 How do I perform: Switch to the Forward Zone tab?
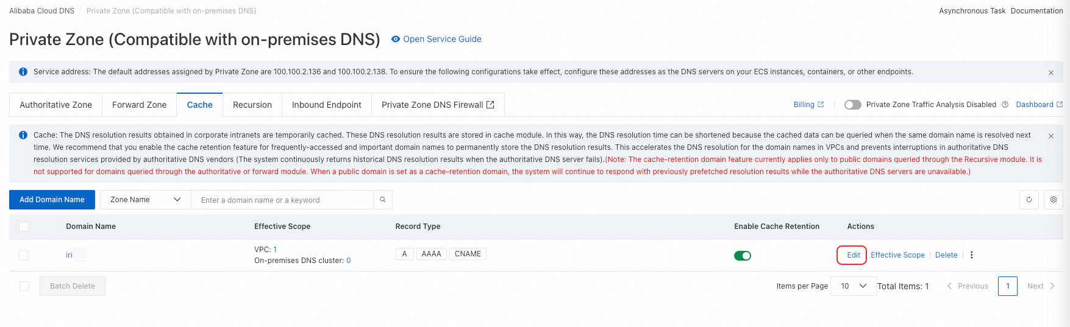(x=139, y=105)
